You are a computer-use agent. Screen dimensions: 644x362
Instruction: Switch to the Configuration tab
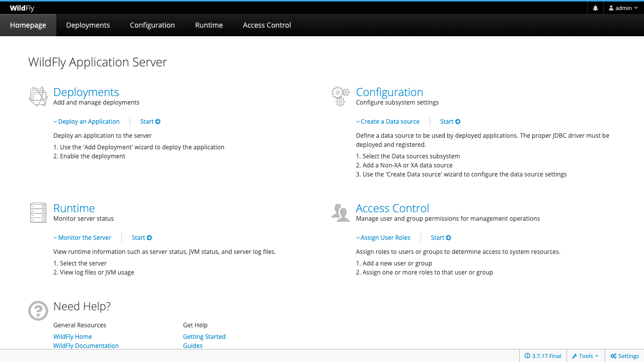pyautogui.click(x=152, y=25)
